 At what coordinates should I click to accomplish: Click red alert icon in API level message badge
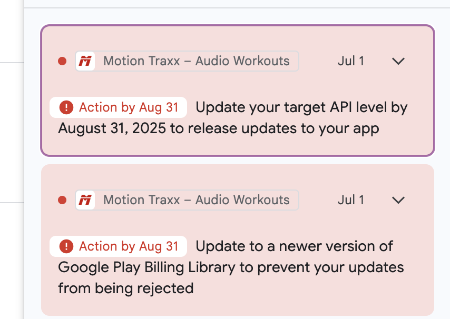pos(66,108)
